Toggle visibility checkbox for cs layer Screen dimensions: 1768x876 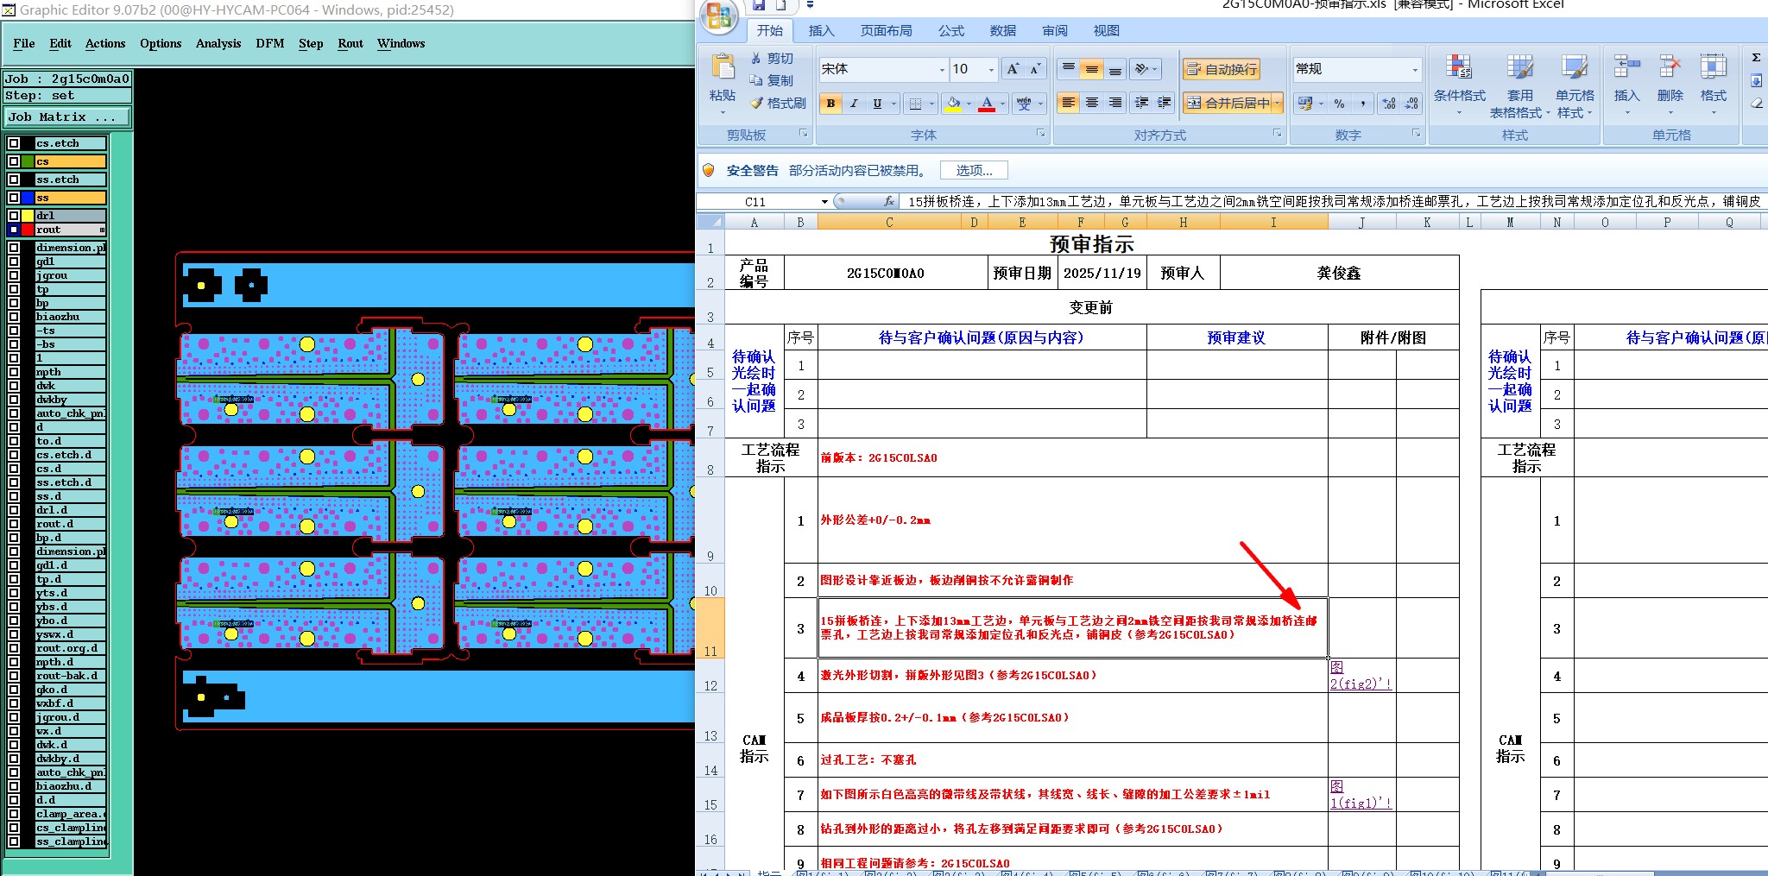coord(14,161)
